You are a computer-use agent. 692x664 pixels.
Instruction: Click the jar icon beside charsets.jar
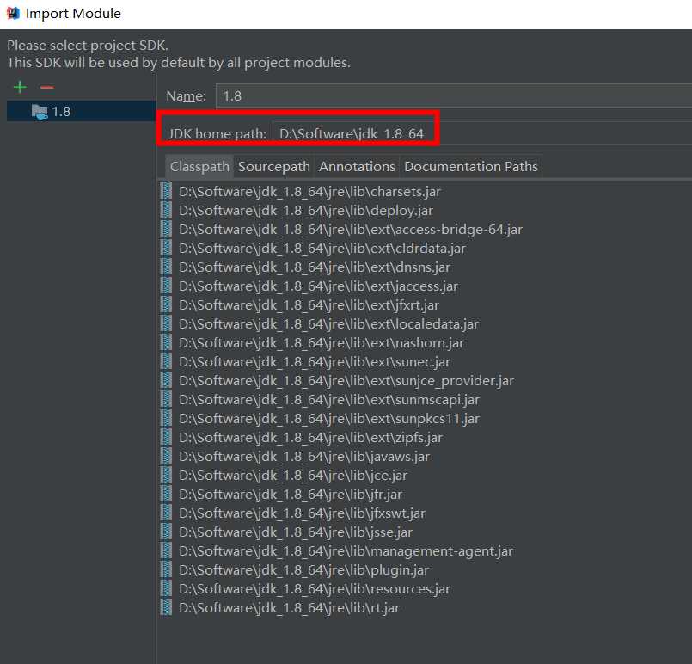(x=167, y=192)
